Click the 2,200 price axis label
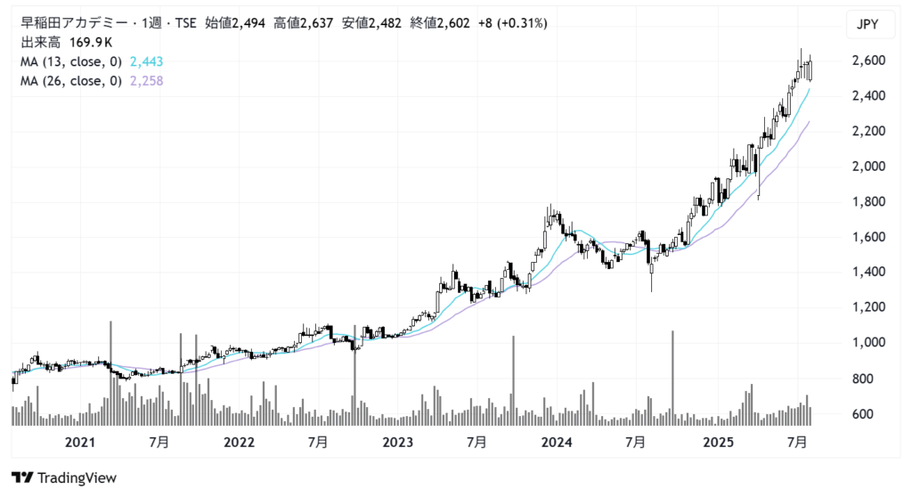Viewport: 912px width, 497px height. (868, 131)
